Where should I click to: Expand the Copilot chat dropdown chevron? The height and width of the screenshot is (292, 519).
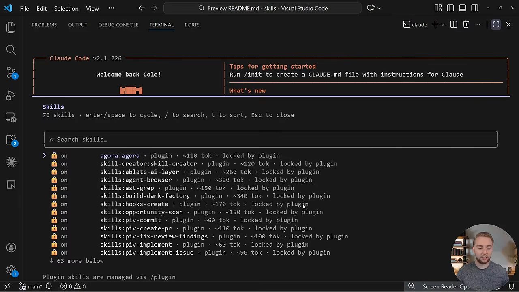tap(379, 8)
